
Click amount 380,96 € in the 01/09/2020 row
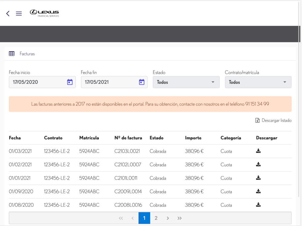[x=194, y=192]
